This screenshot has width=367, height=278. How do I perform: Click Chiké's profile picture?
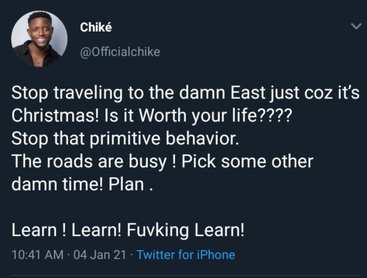coord(39,39)
